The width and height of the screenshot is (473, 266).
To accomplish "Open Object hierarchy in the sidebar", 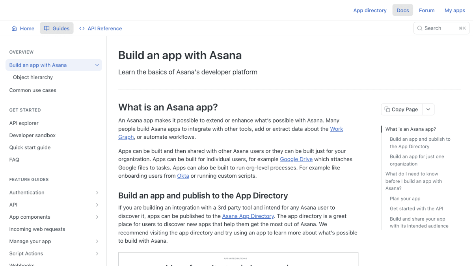I will pos(33,77).
